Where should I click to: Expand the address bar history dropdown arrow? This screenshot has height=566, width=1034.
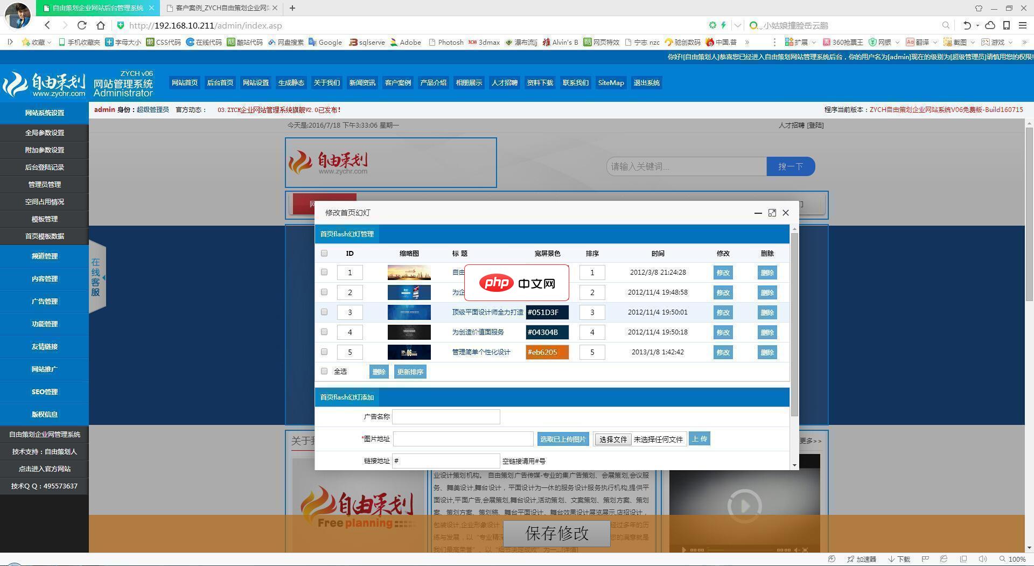point(738,25)
